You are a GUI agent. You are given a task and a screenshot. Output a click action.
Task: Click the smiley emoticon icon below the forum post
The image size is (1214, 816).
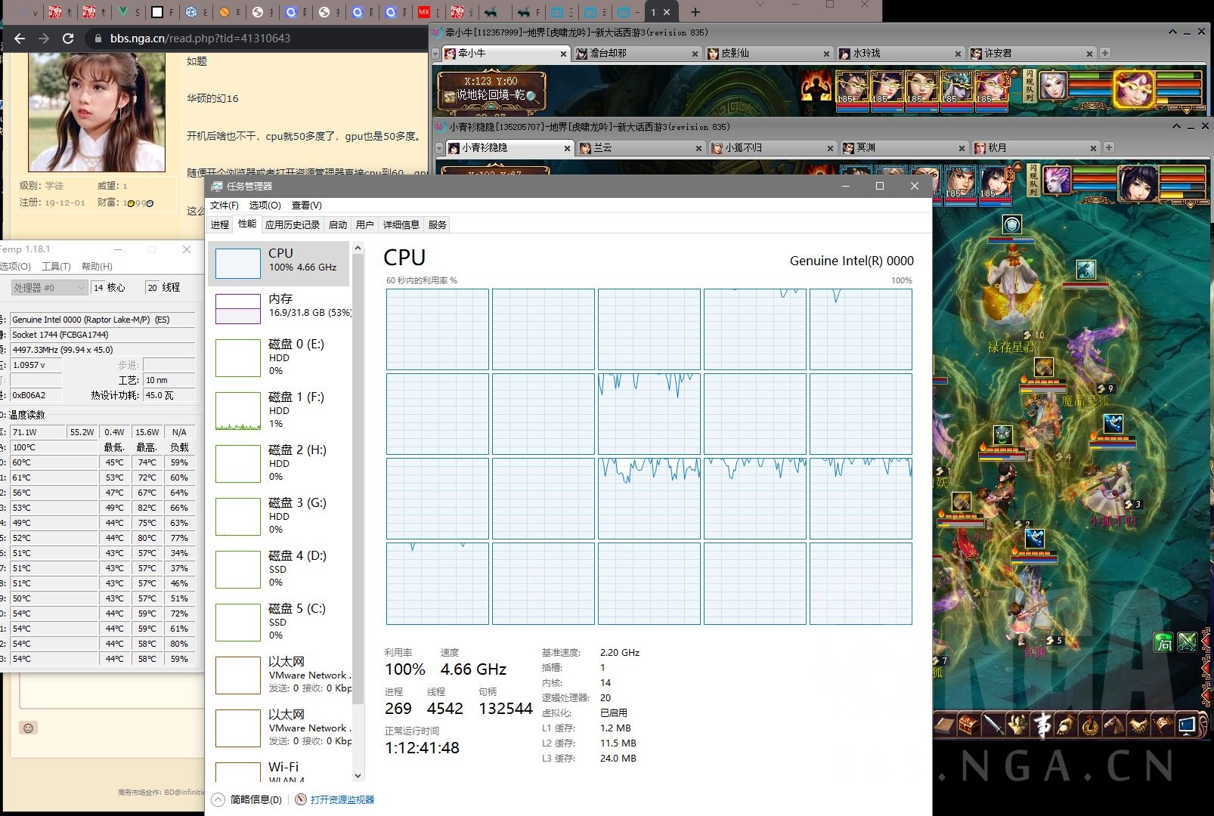coord(28,728)
